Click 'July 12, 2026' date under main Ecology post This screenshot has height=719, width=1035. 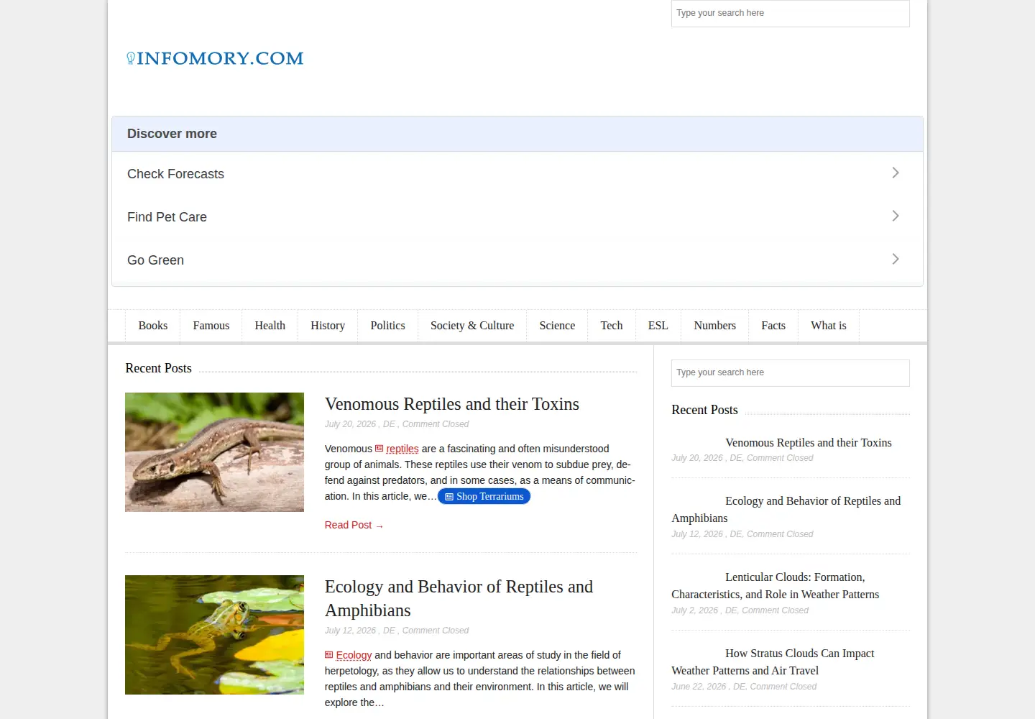(x=350, y=631)
